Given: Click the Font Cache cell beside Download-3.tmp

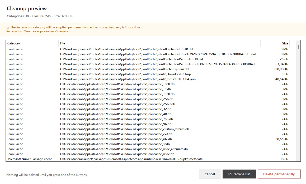Looking at the screenshot, I should 15,74.
